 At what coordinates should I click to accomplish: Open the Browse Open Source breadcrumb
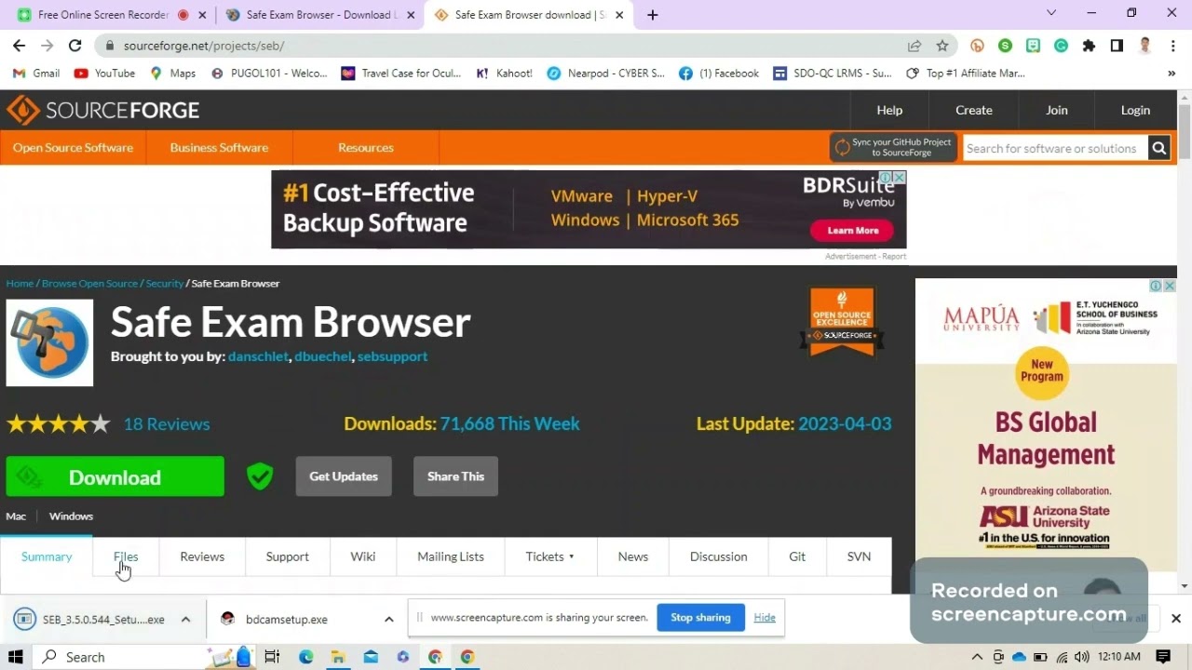coord(89,283)
